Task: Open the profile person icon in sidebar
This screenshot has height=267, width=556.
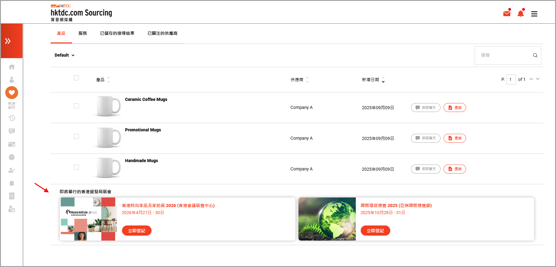Action: click(x=12, y=80)
